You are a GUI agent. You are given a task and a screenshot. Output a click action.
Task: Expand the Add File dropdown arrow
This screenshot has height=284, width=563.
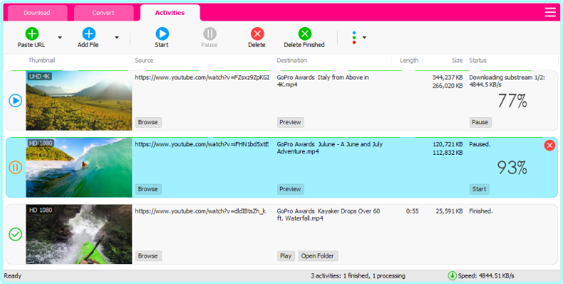[117, 38]
